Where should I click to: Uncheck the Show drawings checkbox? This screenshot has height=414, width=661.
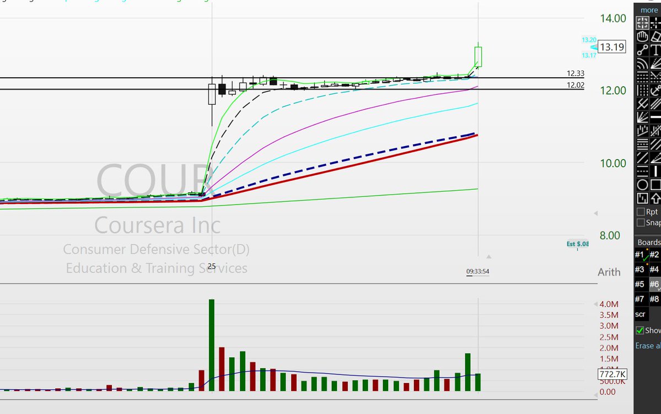pyautogui.click(x=640, y=331)
